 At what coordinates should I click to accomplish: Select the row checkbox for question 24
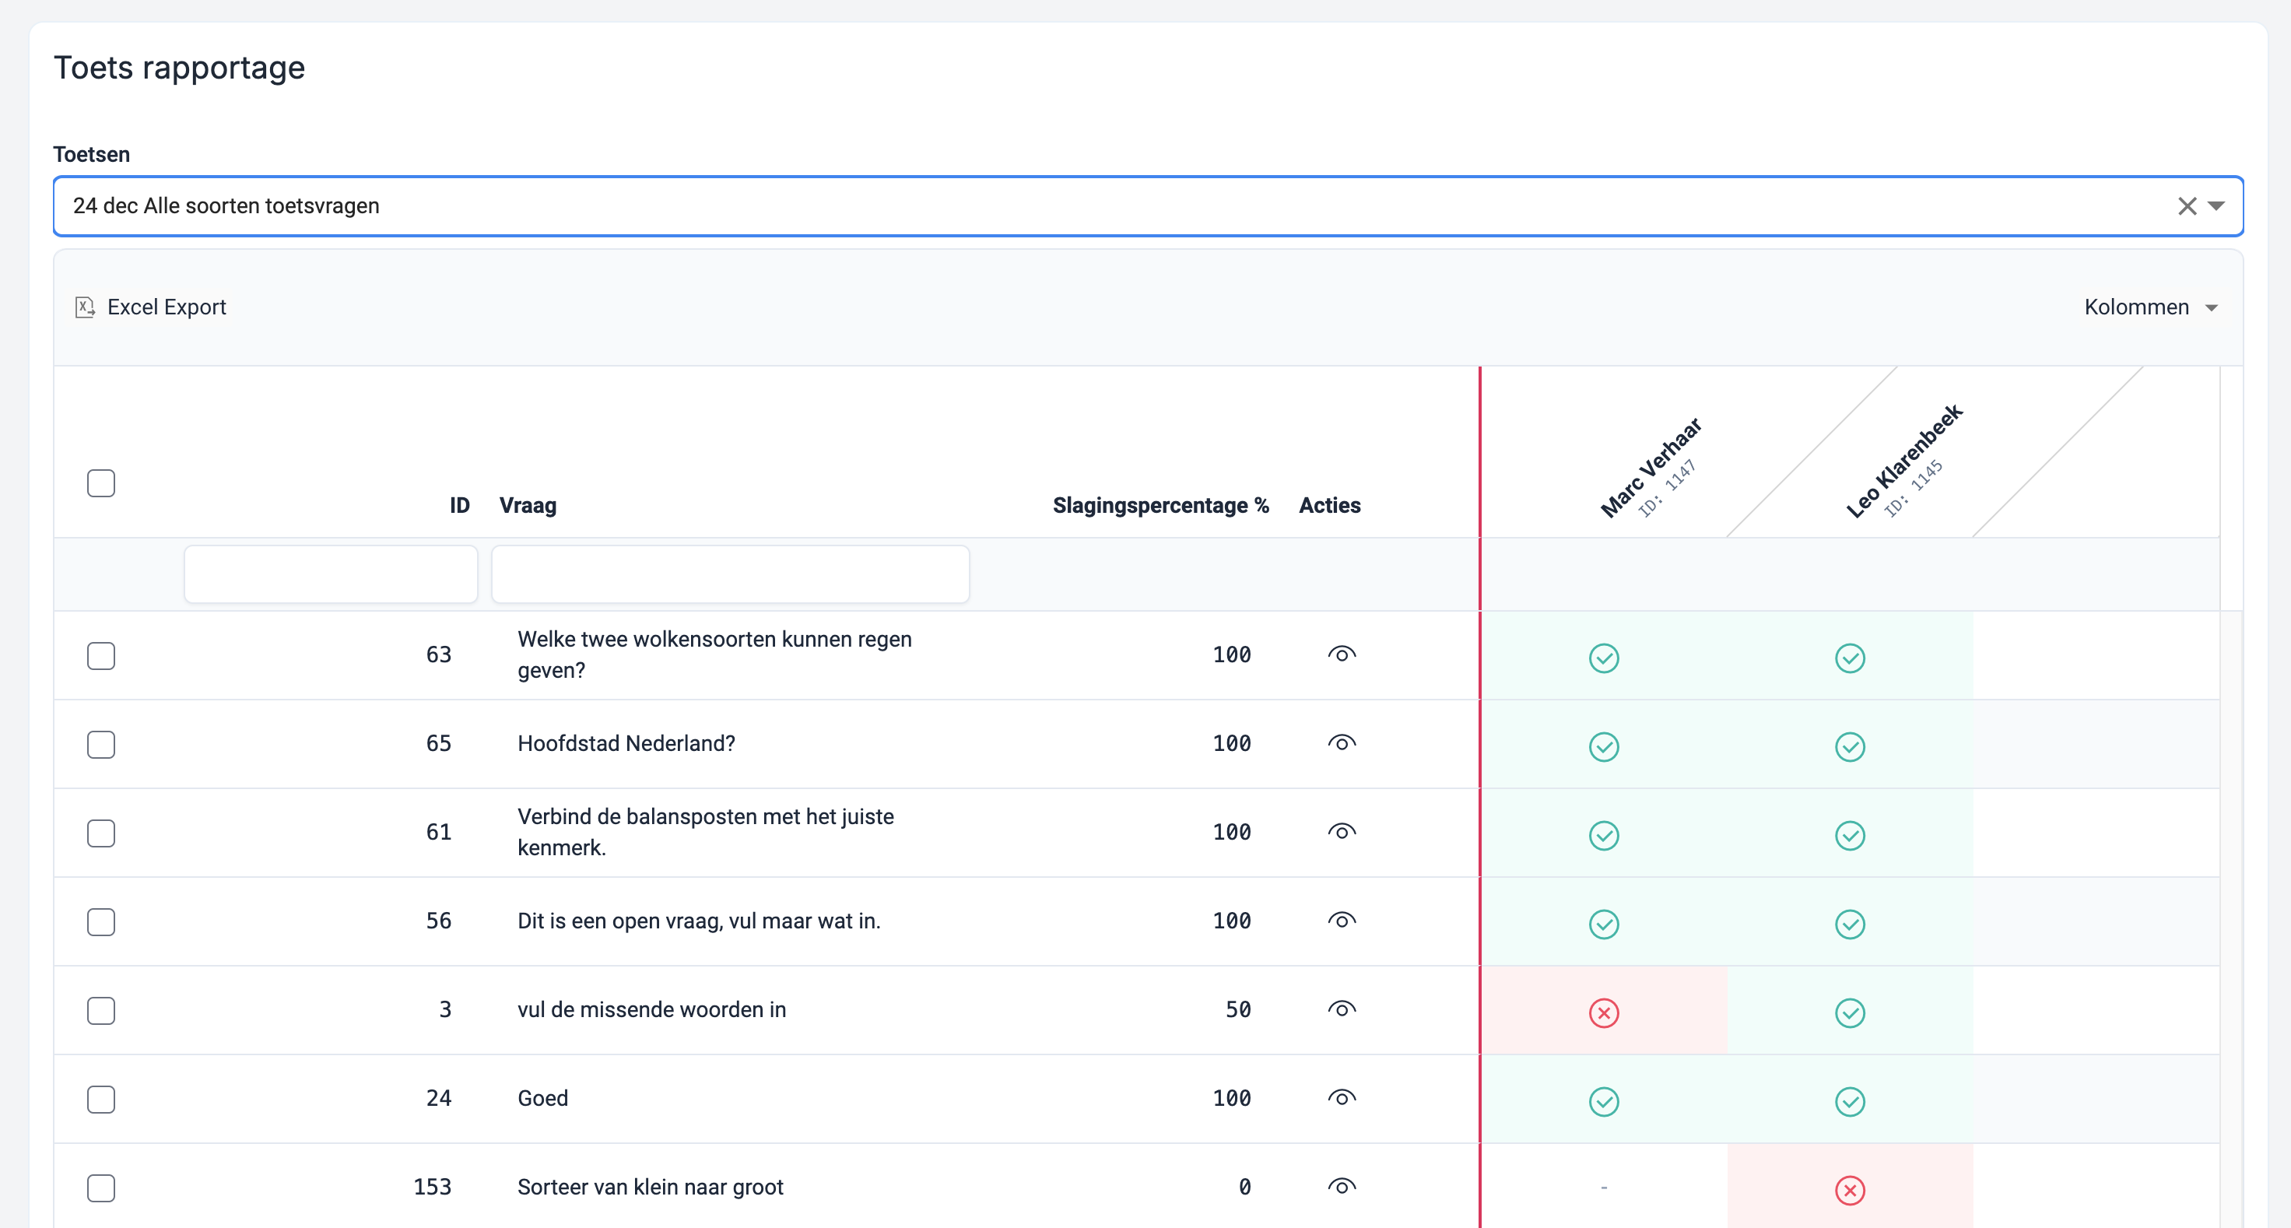tap(101, 1100)
